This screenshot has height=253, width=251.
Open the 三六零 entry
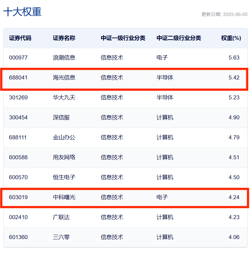click(x=61, y=237)
